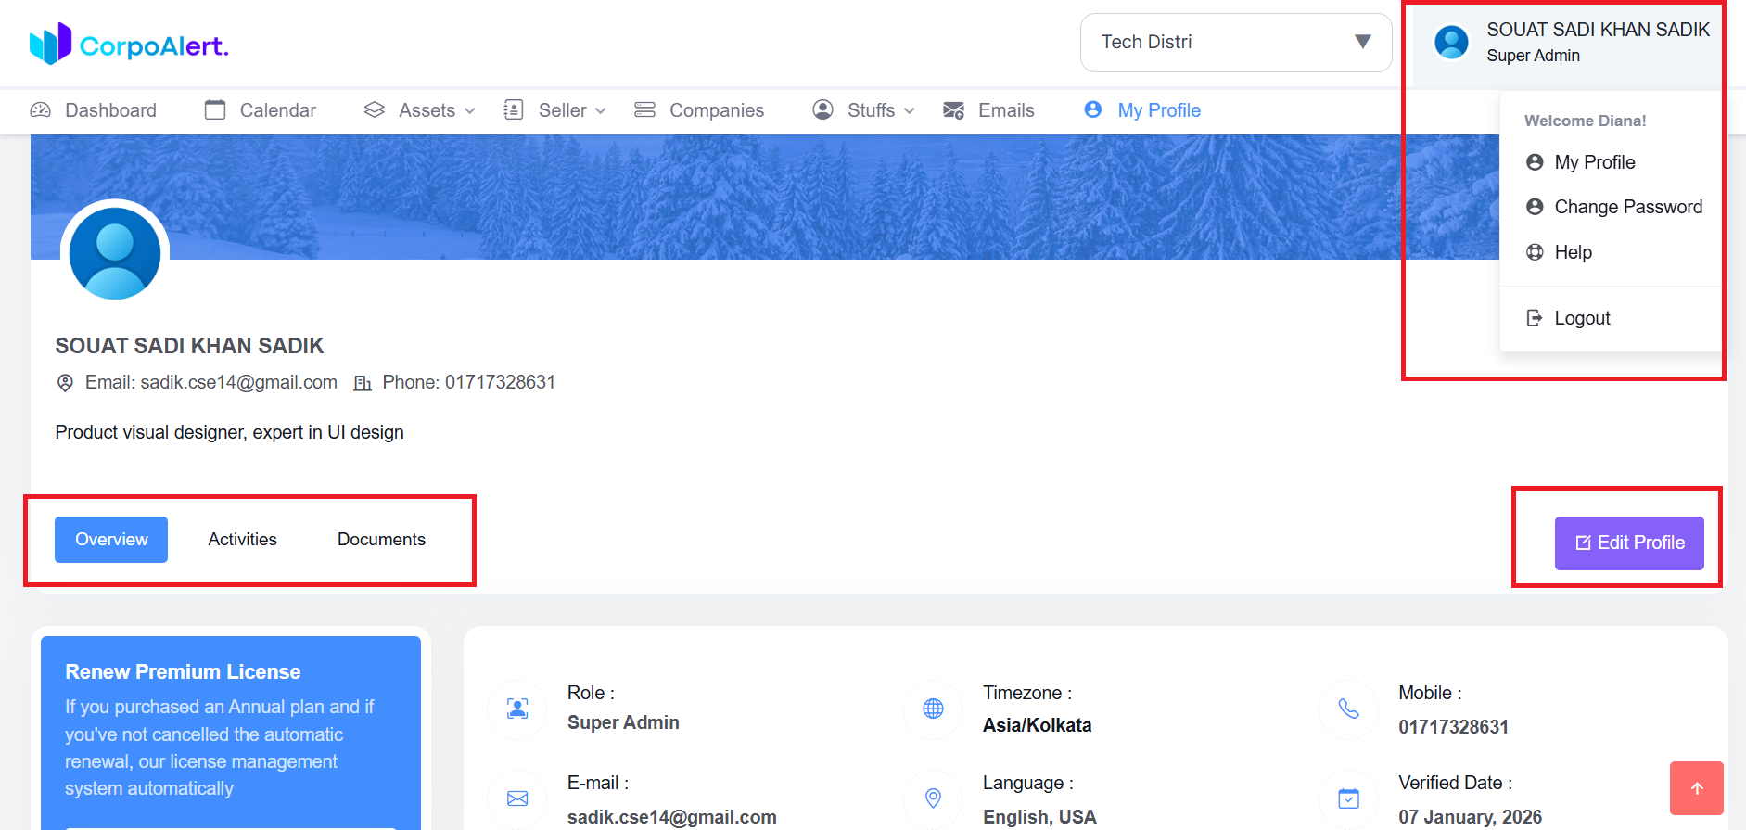
Task: Click the Companies server icon
Action: tap(644, 110)
